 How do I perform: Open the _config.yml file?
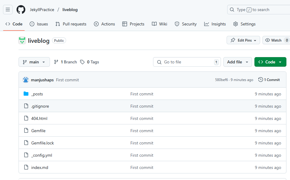pyautogui.click(x=42, y=155)
